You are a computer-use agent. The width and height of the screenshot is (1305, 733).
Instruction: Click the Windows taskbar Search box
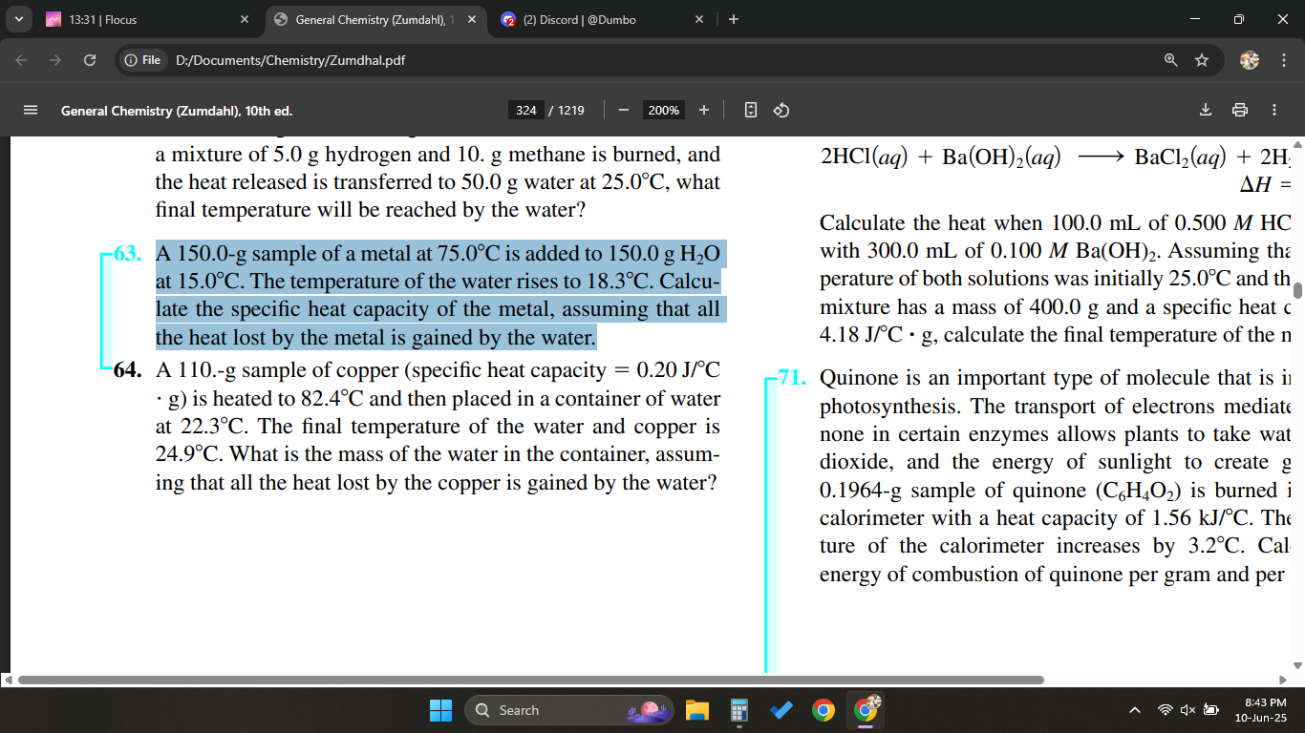point(568,710)
